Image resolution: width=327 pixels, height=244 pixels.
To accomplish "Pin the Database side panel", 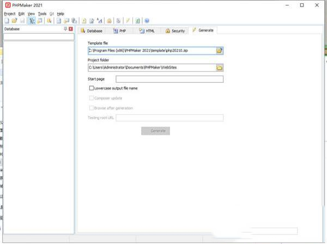I will (x=65, y=28).
